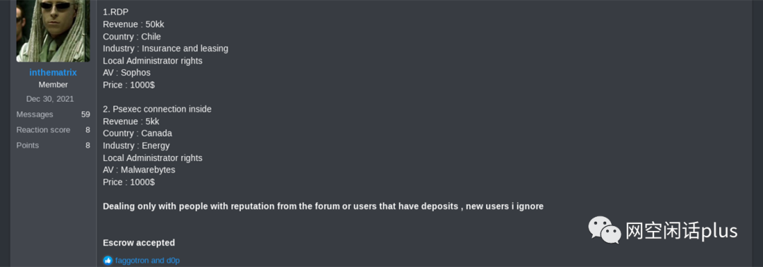The image size is (763, 267).
Task: Click the Revenue : 50kk line
Action: [x=134, y=24]
